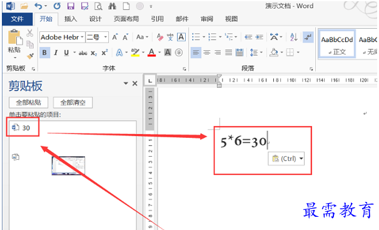Click the distributed alignment icon

point(240,52)
